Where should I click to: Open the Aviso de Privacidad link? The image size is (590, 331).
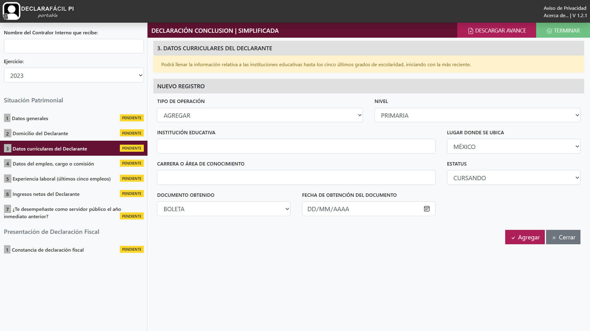pyautogui.click(x=565, y=8)
